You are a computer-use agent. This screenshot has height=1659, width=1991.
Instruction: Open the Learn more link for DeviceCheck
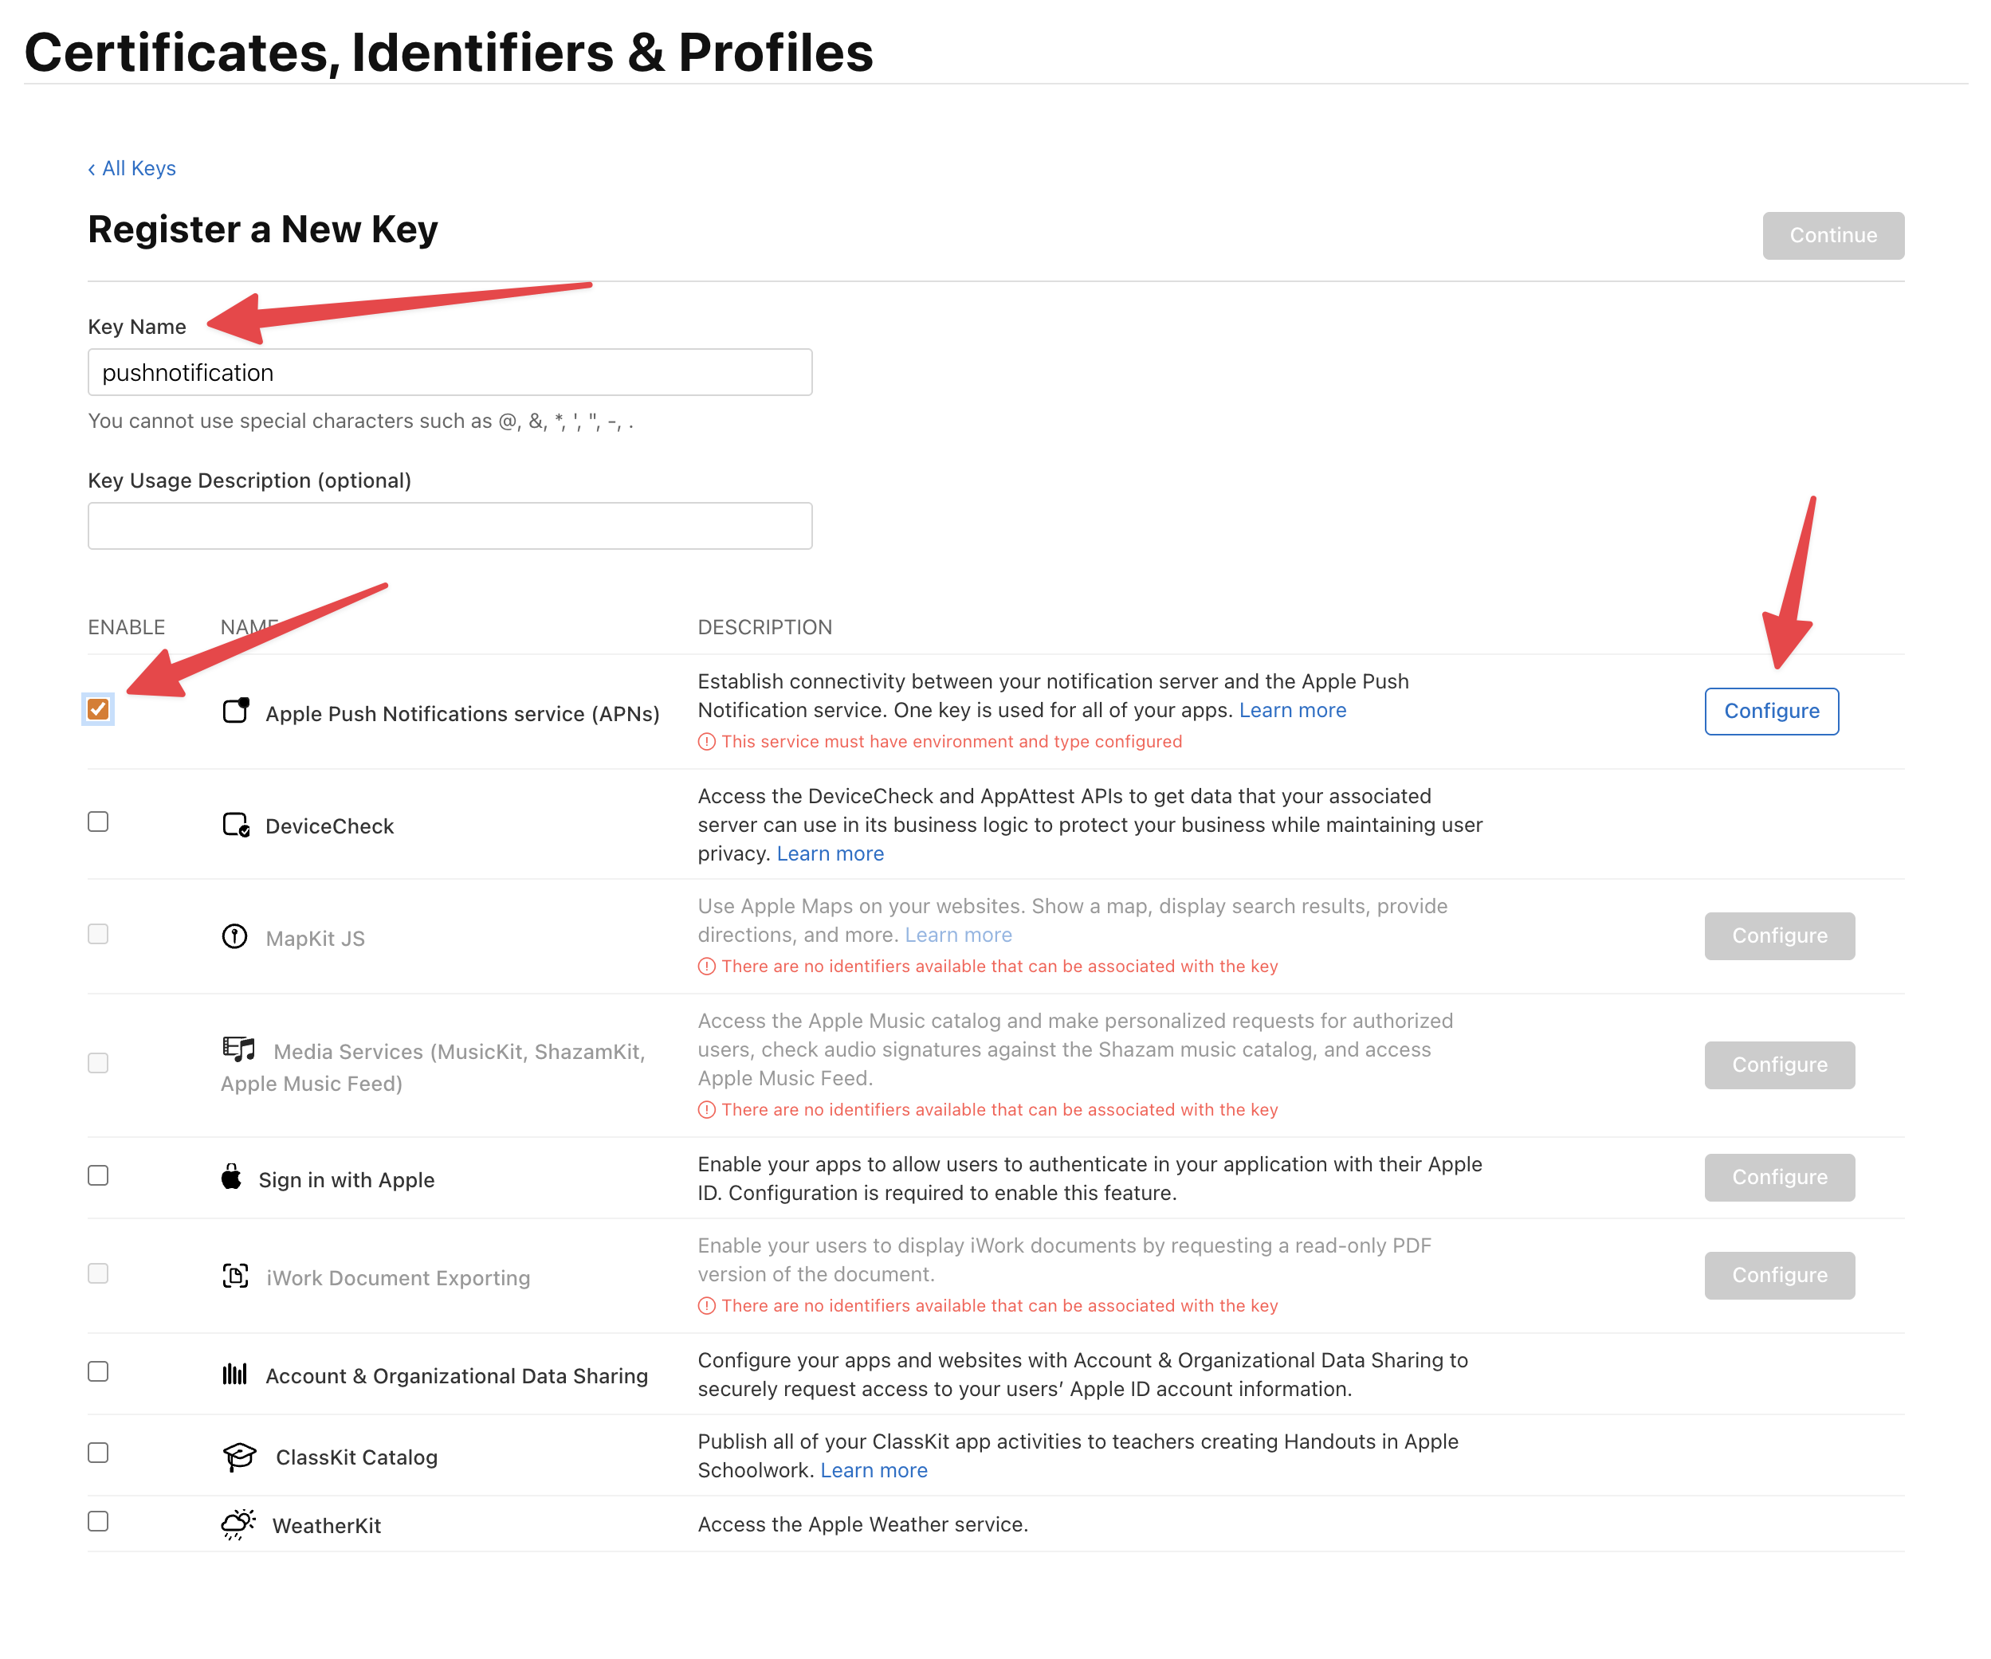[829, 853]
